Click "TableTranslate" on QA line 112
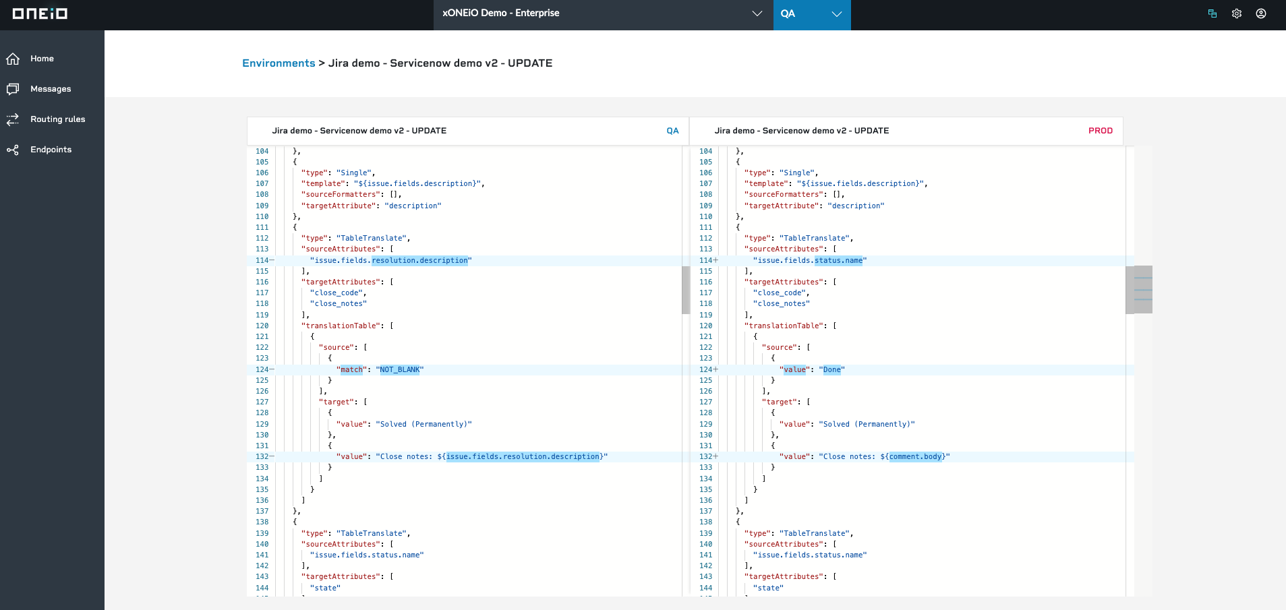This screenshot has width=1286, height=610. [372, 238]
